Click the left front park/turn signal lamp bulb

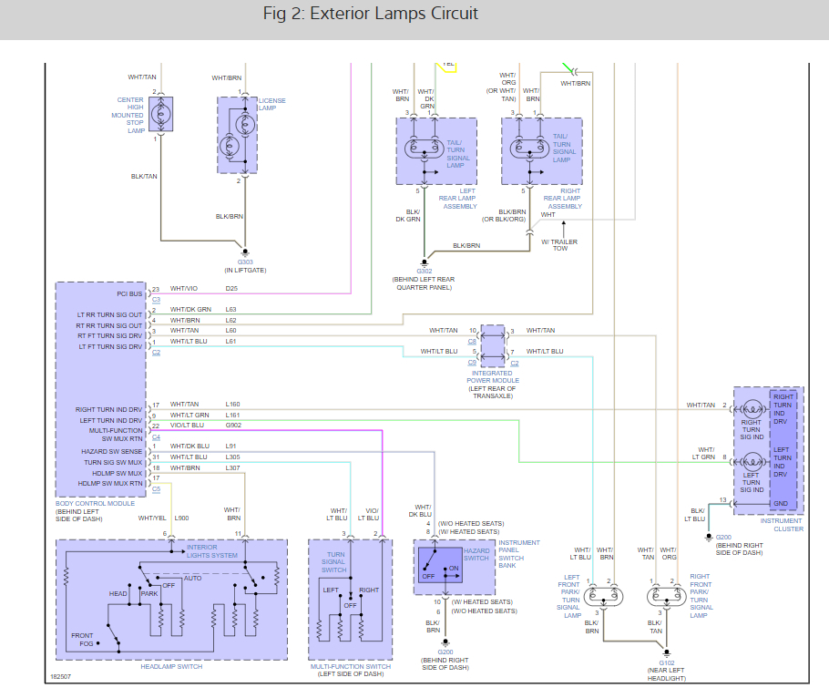tap(603, 597)
